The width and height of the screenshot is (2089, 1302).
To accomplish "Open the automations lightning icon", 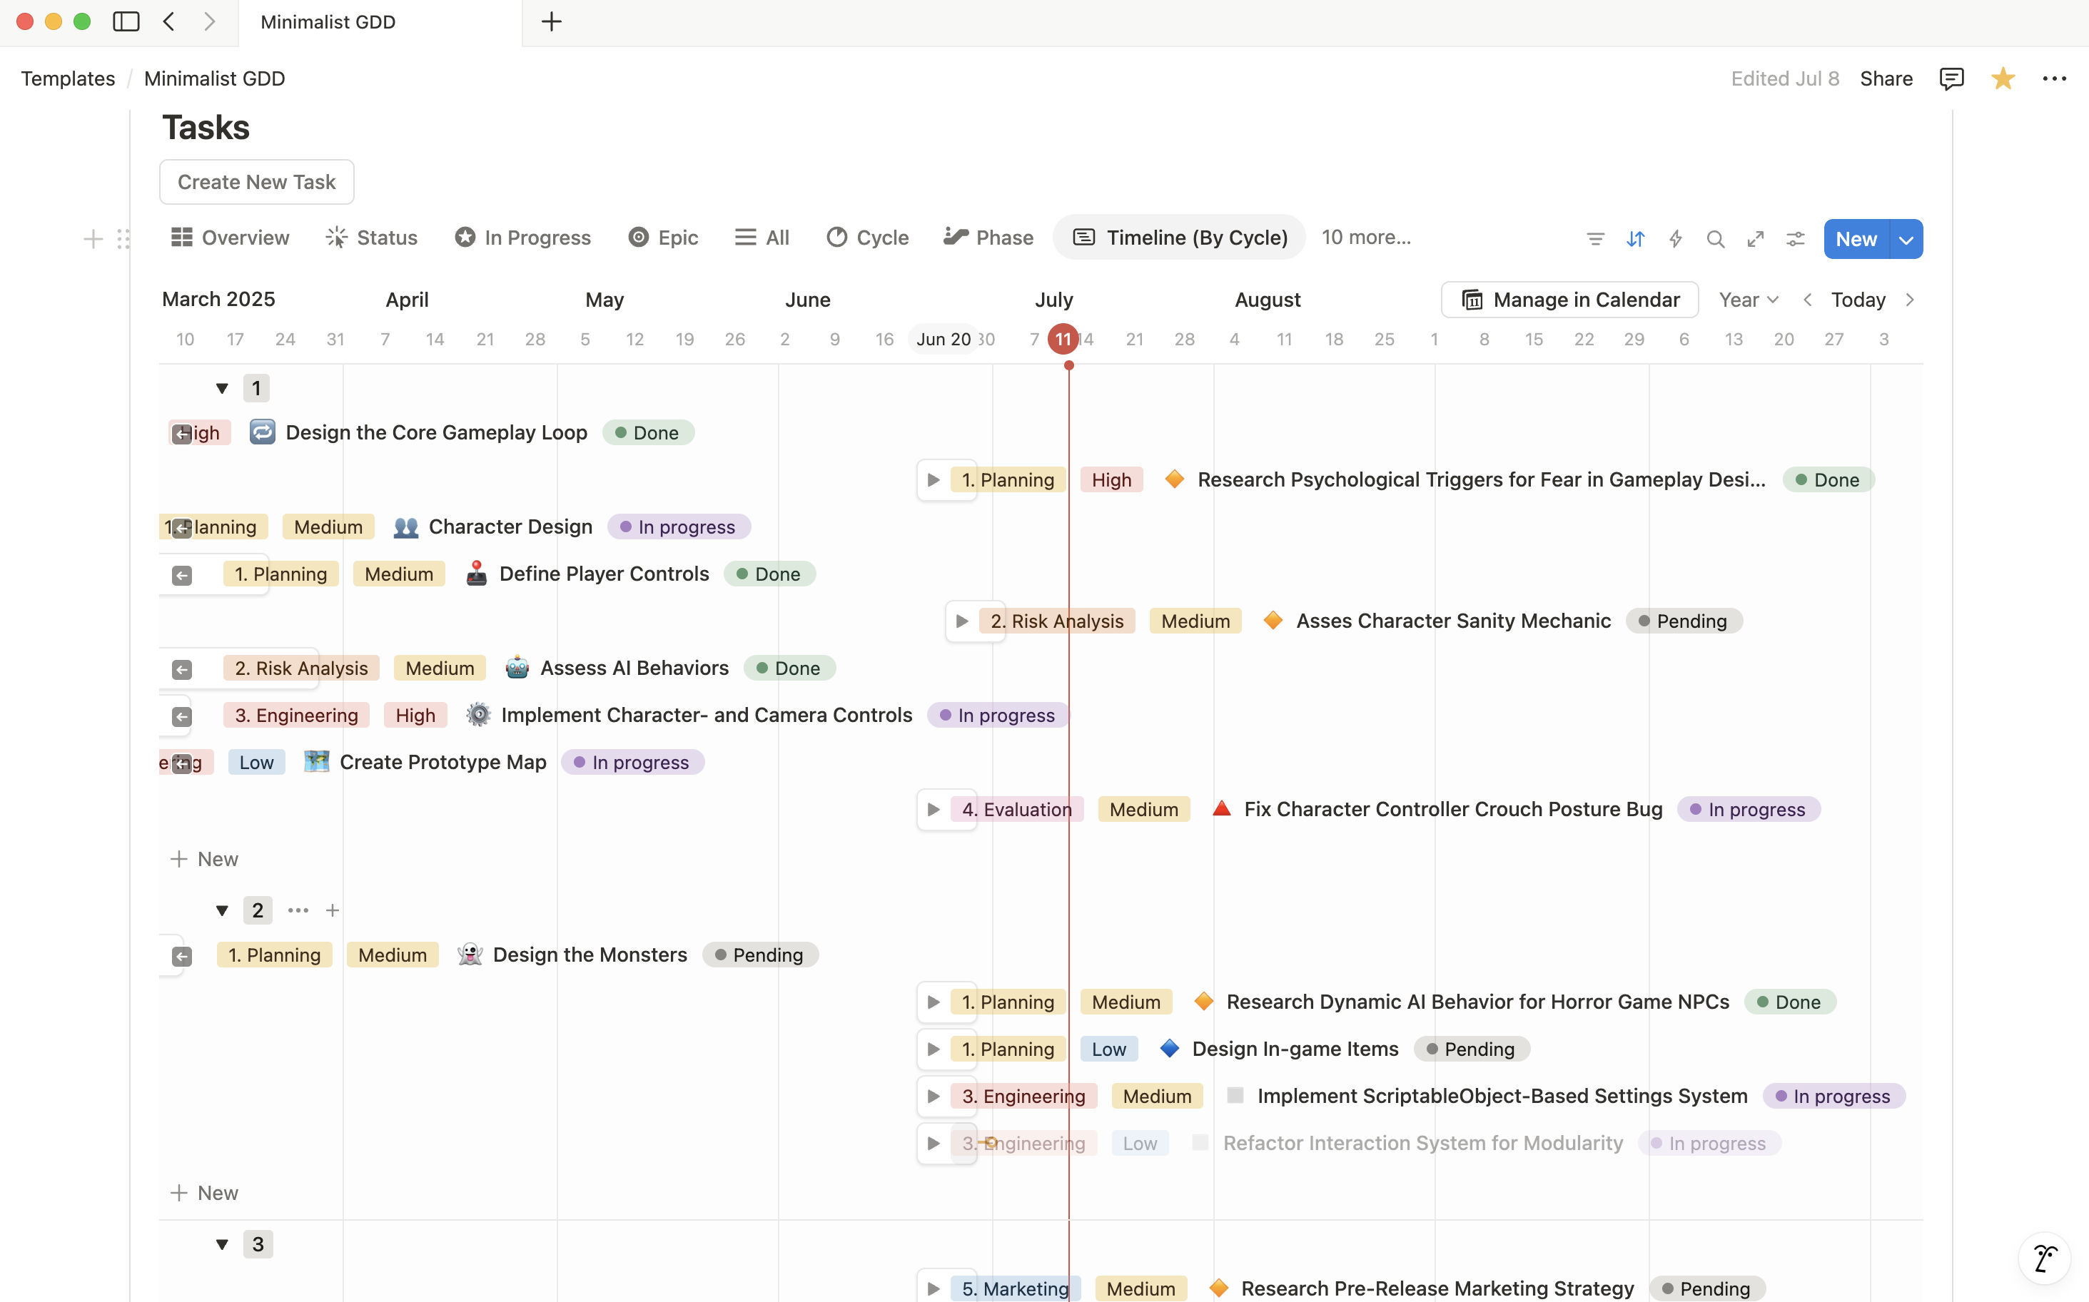I will click(x=1676, y=238).
